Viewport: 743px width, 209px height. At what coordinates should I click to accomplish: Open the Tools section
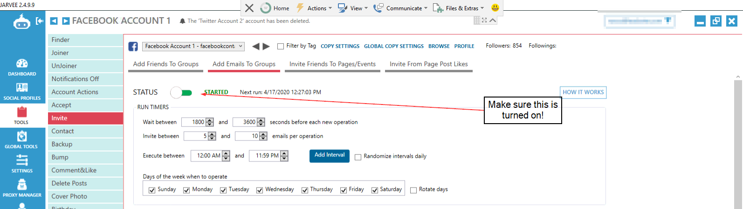tap(22, 116)
